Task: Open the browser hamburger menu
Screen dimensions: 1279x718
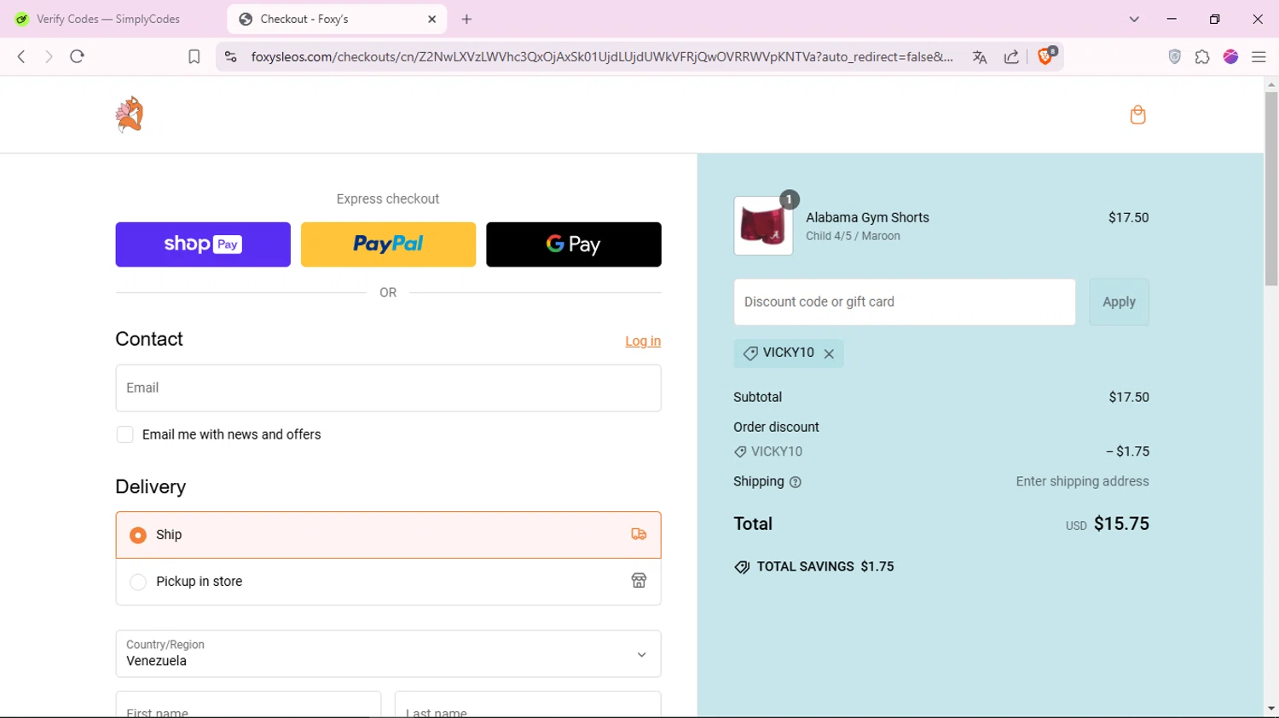Action: click(x=1259, y=57)
